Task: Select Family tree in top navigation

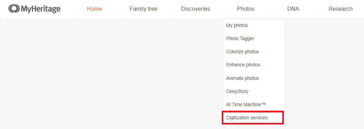Action: coord(143,9)
